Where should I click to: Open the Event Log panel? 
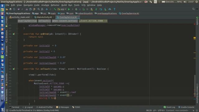pyautogui.click(x=169, y=107)
